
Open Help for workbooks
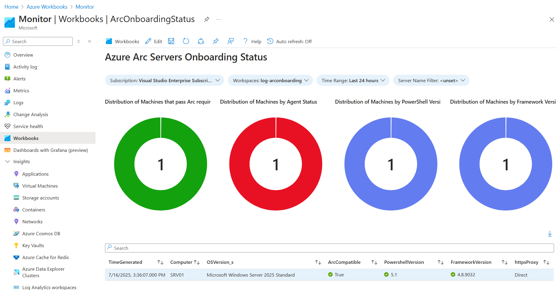[252, 41]
